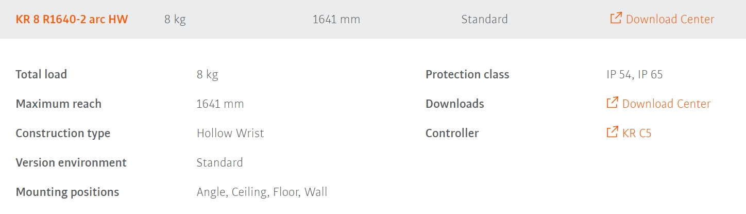Collapse the KR 8 R1640-2 arc HW row
Screen dimensions: 746x214
tap(72, 20)
